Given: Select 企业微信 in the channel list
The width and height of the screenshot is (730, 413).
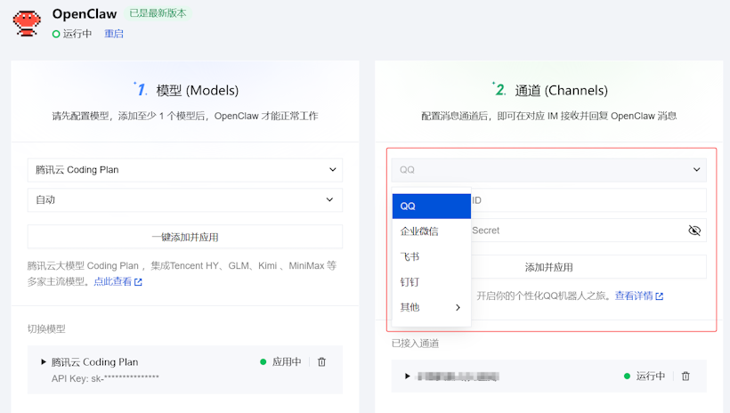Looking at the screenshot, I should click(x=432, y=231).
